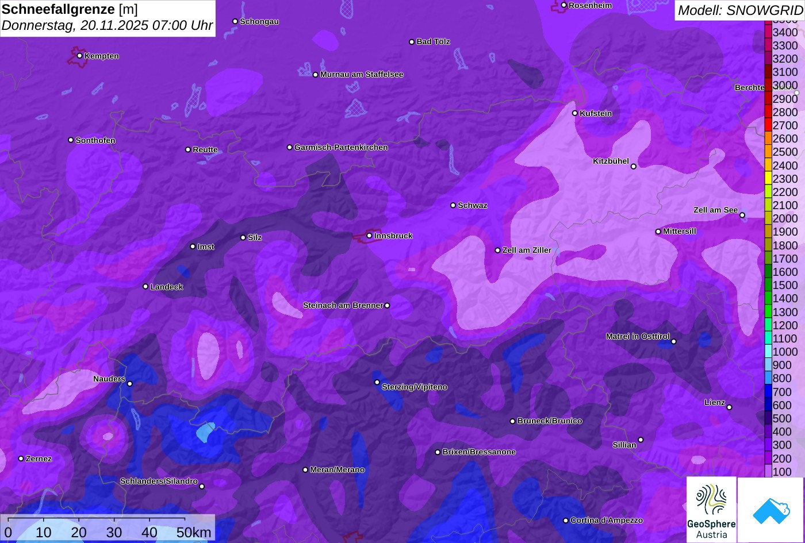Screen dimensions: 805x543
Task: Select the Murnau am Staffelsee label
Action: [362, 74]
